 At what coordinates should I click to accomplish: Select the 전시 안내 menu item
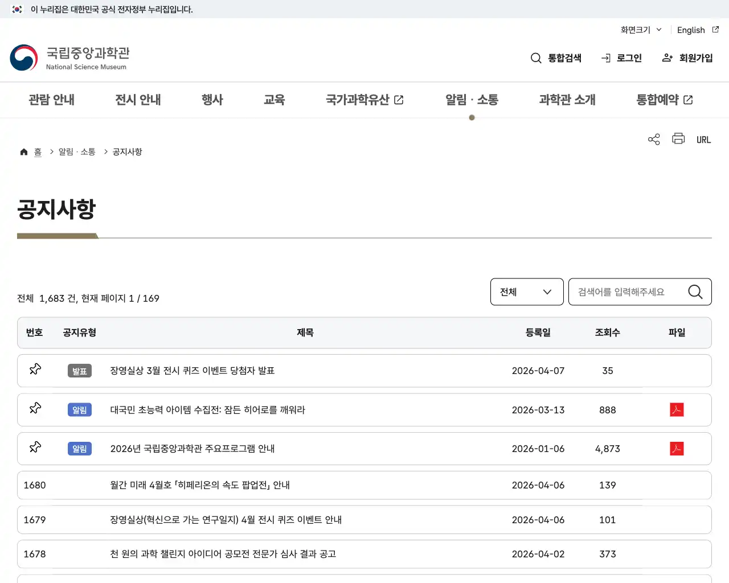[138, 100]
